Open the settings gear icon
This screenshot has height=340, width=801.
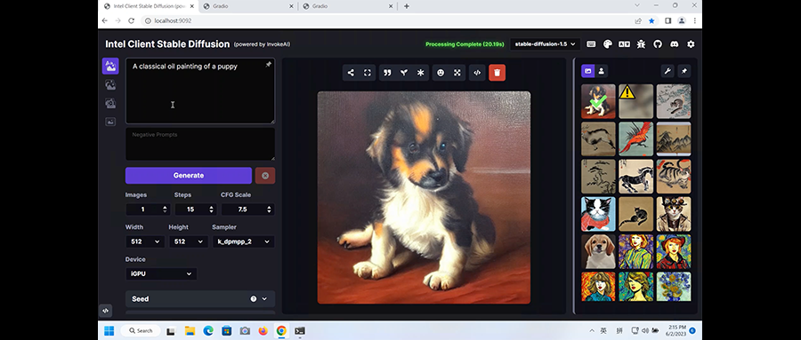[x=691, y=44]
